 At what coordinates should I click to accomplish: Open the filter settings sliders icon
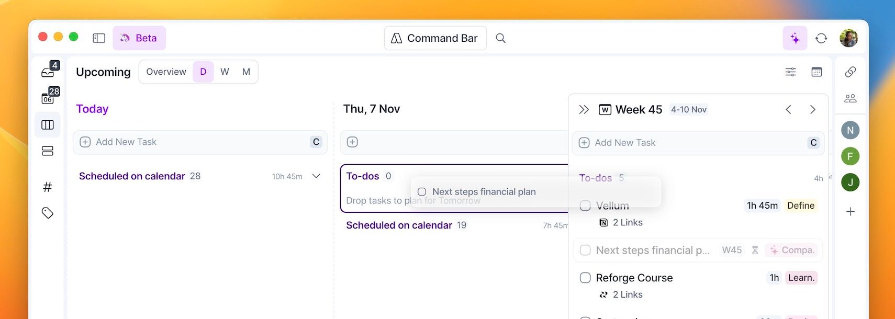790,72
